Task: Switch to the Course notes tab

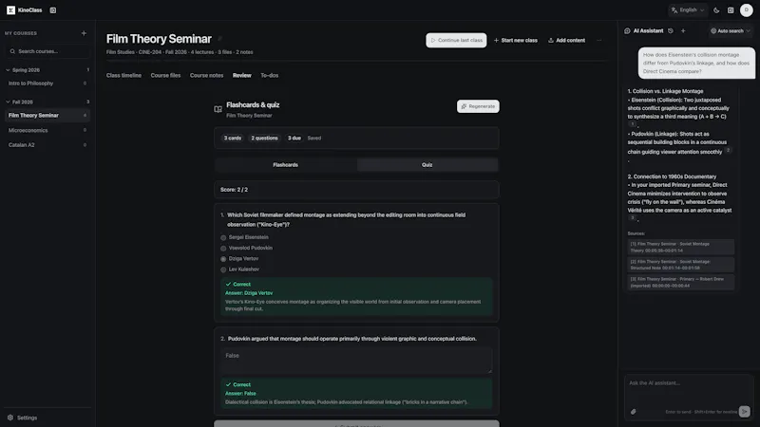Action: point(206,76)
